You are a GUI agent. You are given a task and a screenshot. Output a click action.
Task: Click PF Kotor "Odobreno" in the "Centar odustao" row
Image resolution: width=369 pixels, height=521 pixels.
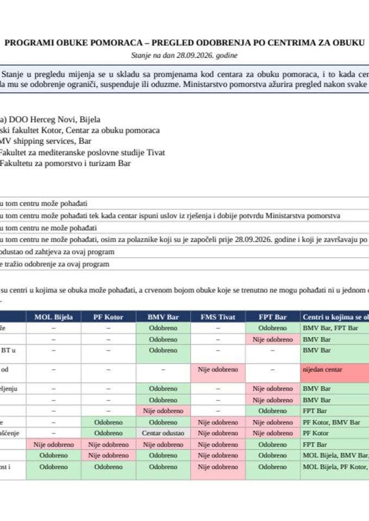(x=108, y=433)
